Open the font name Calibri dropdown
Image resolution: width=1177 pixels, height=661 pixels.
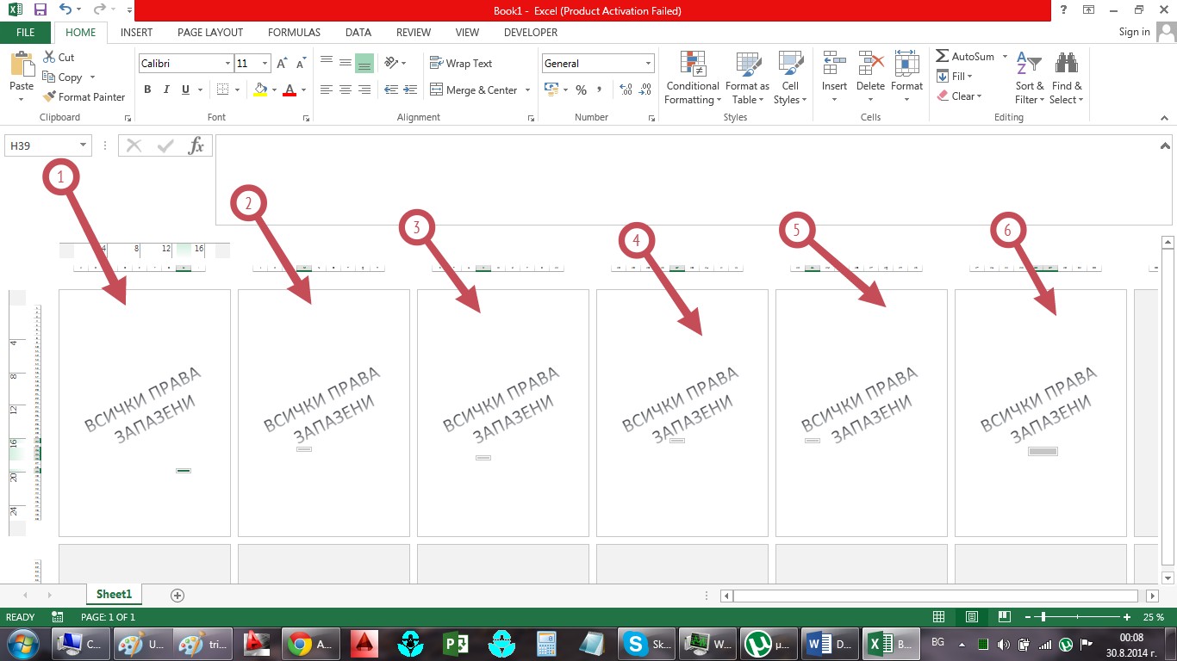(x=228, y=64)
